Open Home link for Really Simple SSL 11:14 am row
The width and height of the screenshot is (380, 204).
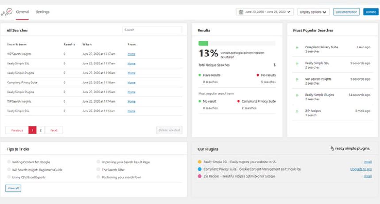131,111
